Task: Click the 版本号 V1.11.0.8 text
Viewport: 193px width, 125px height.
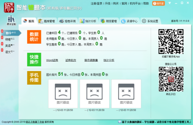Action: [x=180, y=21]
